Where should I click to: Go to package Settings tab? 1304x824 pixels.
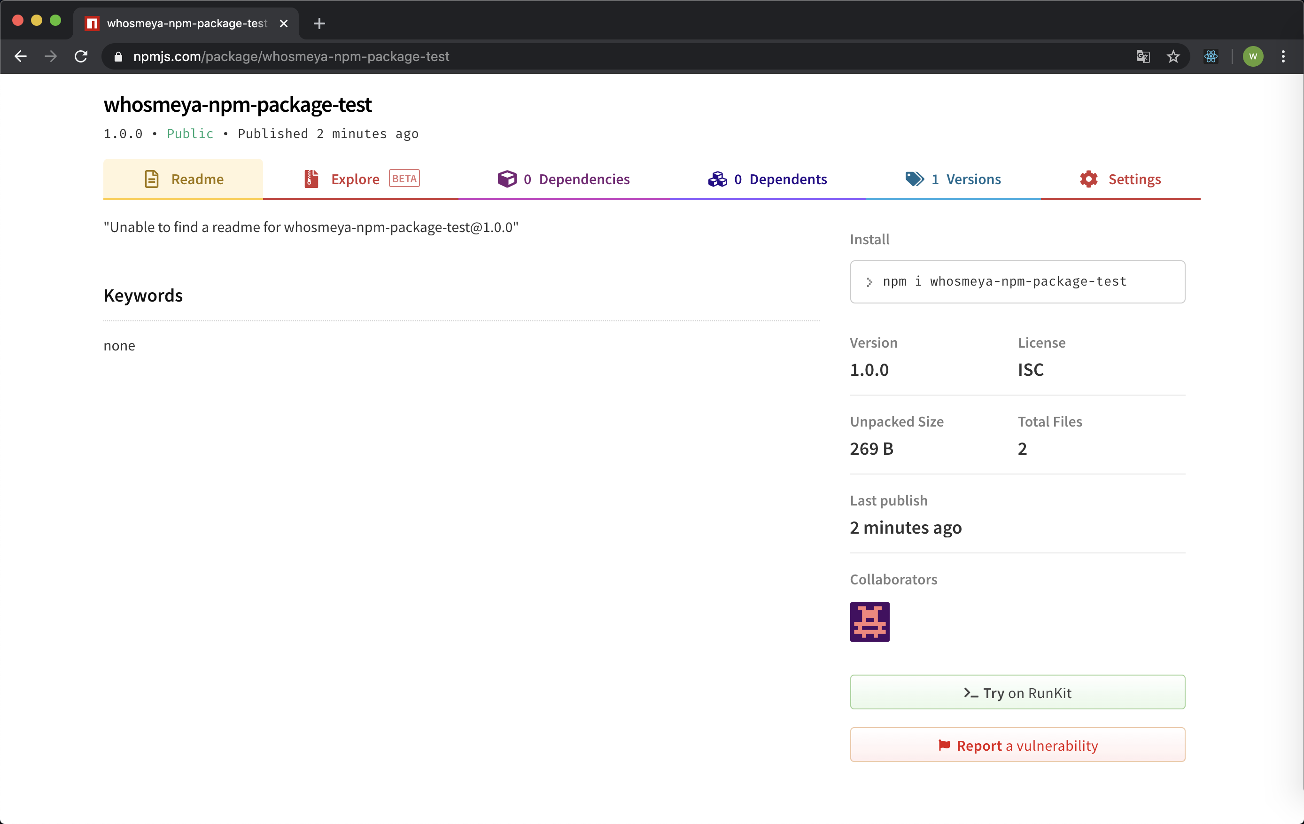pyautogui.click(x=1120, y=179)
